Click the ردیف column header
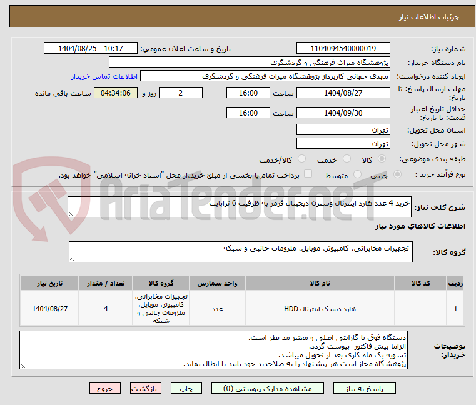Image resolution: width=476 pixels, height=405 pixels. coord(455,283)
